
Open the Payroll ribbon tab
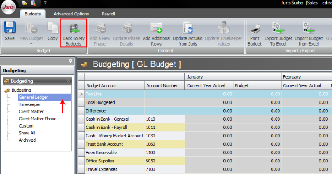click(108, 14)
